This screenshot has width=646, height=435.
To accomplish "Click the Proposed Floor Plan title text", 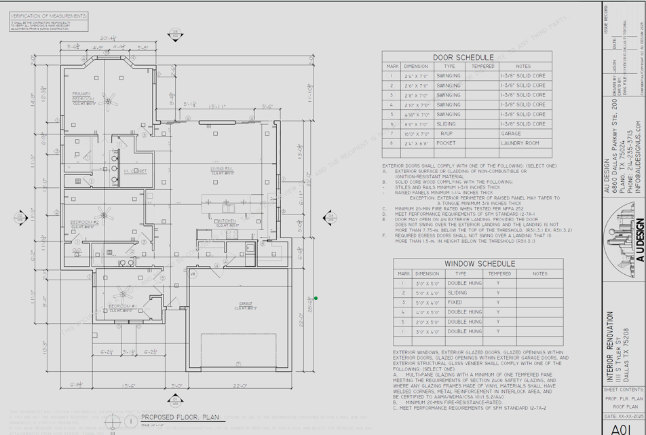I will click(180, 417).
